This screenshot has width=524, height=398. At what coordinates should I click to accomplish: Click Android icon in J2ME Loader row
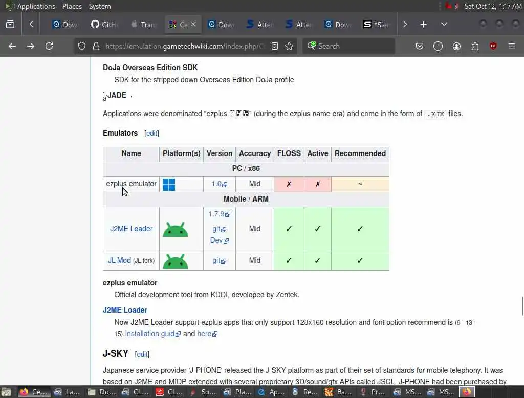click(176, 230)
